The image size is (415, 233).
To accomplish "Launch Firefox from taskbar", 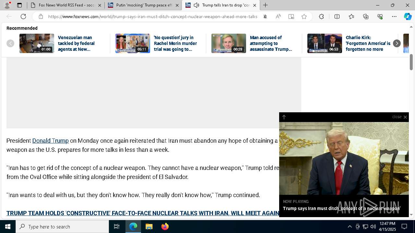I will (x=165, y=227).
